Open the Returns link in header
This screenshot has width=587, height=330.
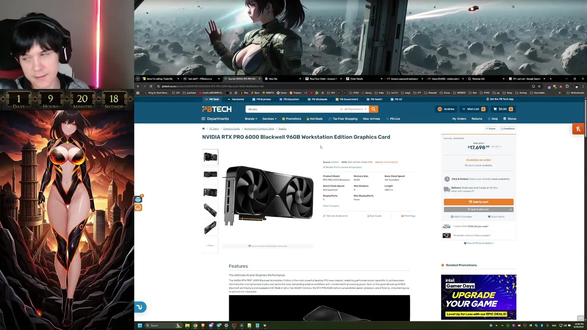pyautogui.click(x=477, y=119)
